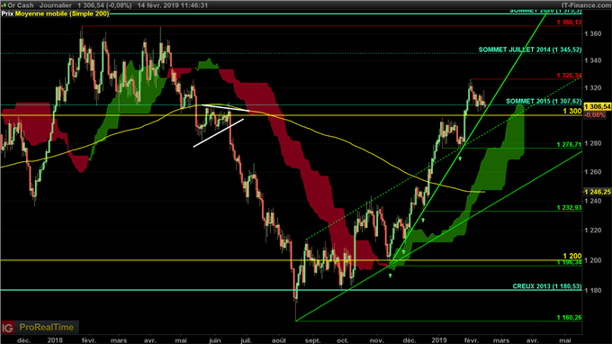Click the Moyenne mobile (Simple 200) indicator label
This screenshot has width=612, height=344.
[62, 14]
